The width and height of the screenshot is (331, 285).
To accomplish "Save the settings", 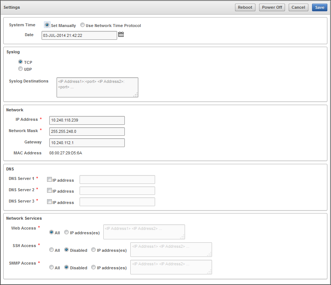I will tap(320, 7).
